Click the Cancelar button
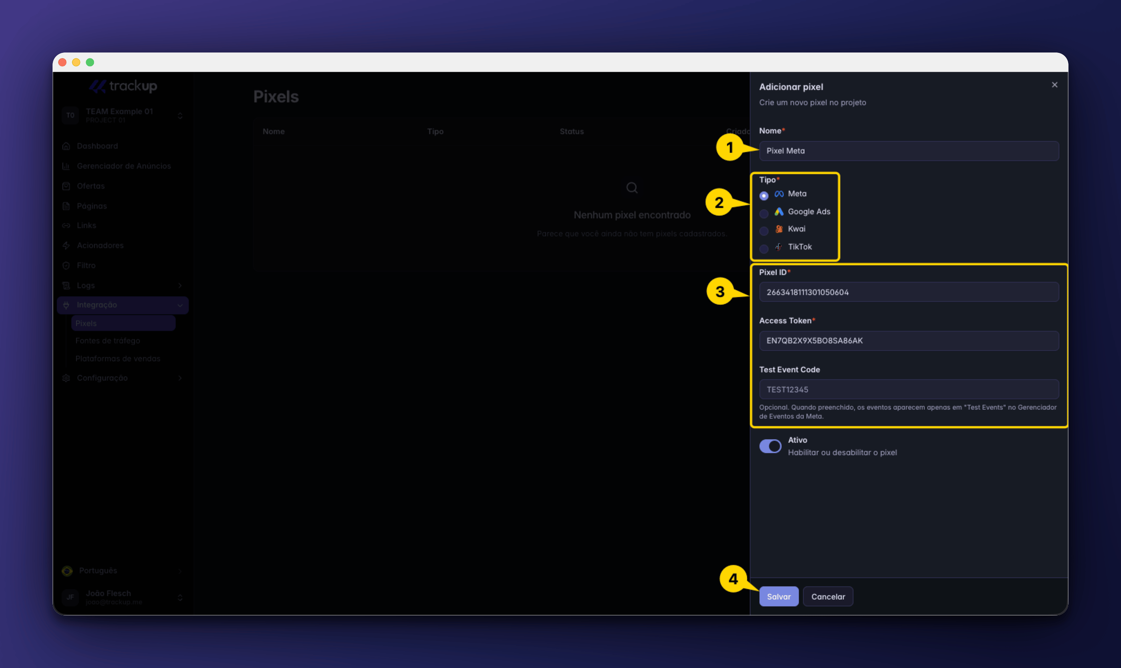This screenshot has width=1121, height=668. 828,597
